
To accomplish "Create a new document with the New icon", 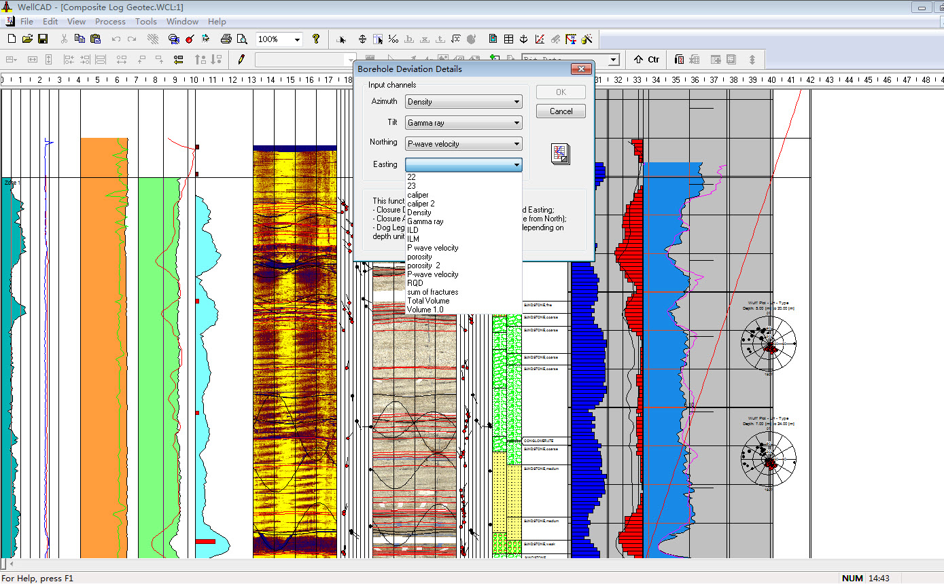I will (x=12, y=39).
